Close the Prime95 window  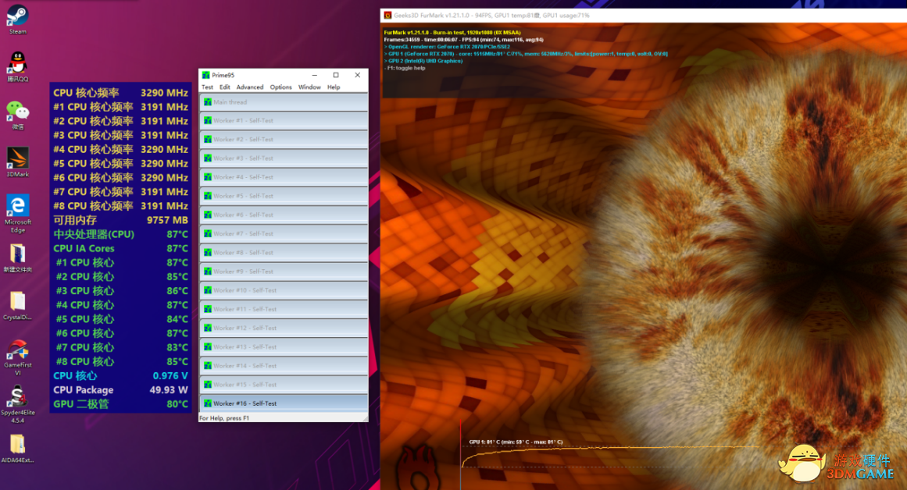358,75
